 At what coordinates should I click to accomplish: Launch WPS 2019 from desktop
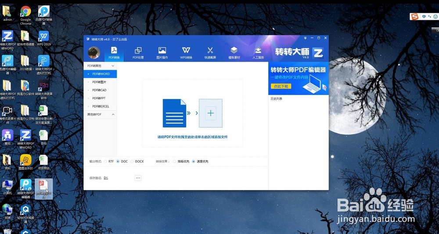click(43, 38)
